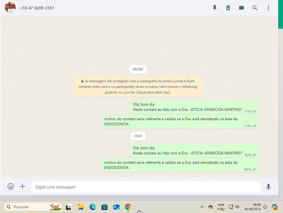This screenshot has width=283, height=213.
Task: Open the three-dot chat menu
Action: click(268, 8)
